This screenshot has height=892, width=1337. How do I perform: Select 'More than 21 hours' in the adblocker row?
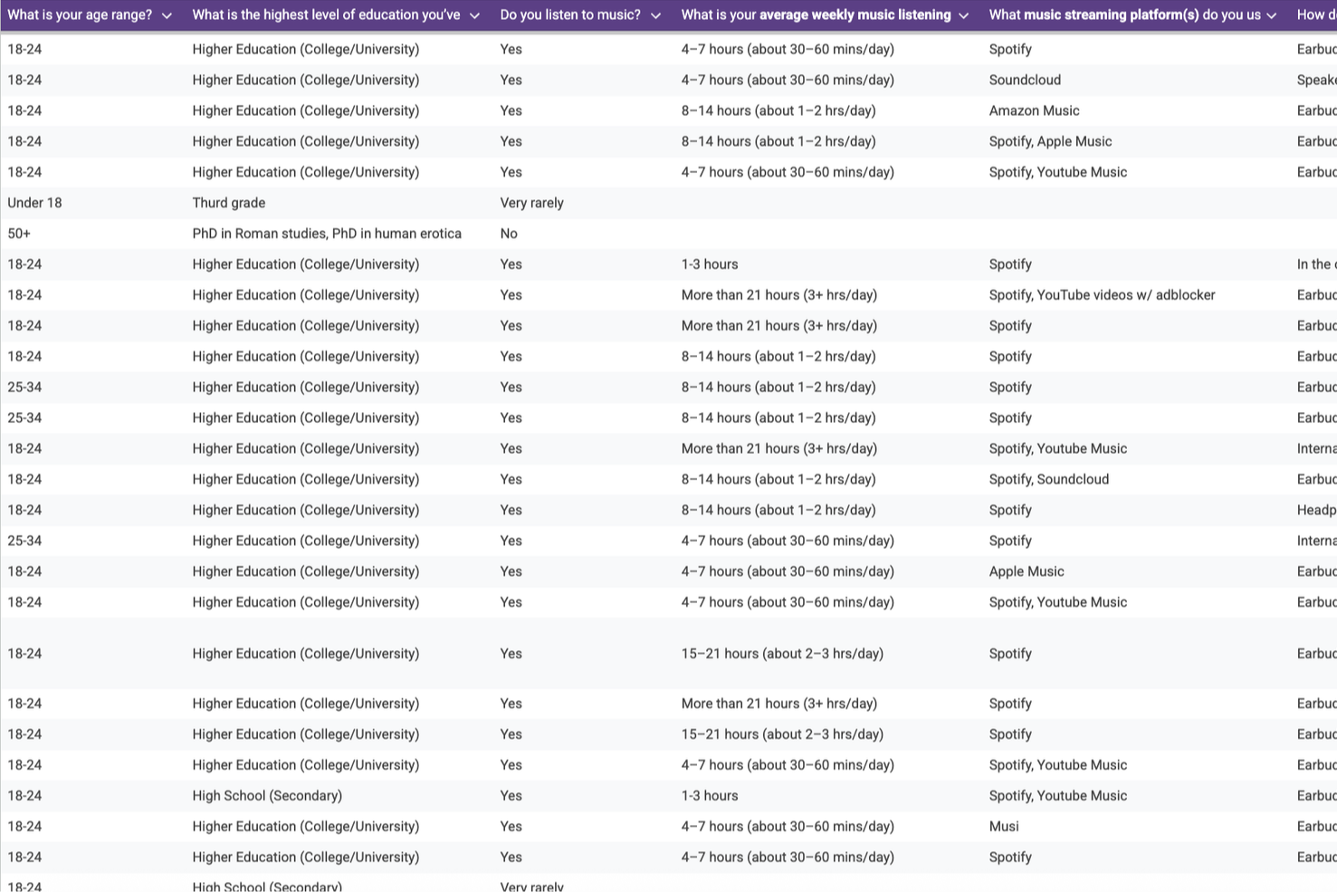point(779,295)
